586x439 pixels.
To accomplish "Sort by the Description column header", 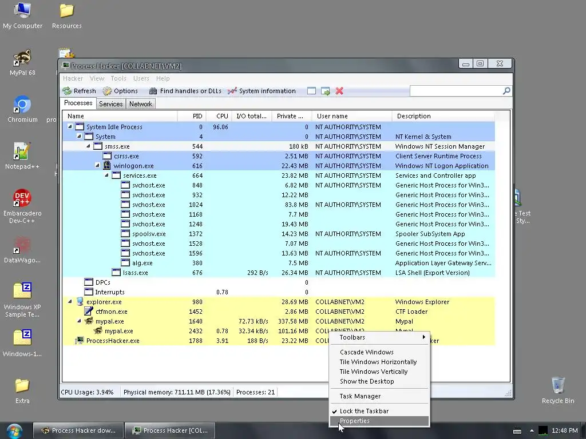I will coord(444,116).
